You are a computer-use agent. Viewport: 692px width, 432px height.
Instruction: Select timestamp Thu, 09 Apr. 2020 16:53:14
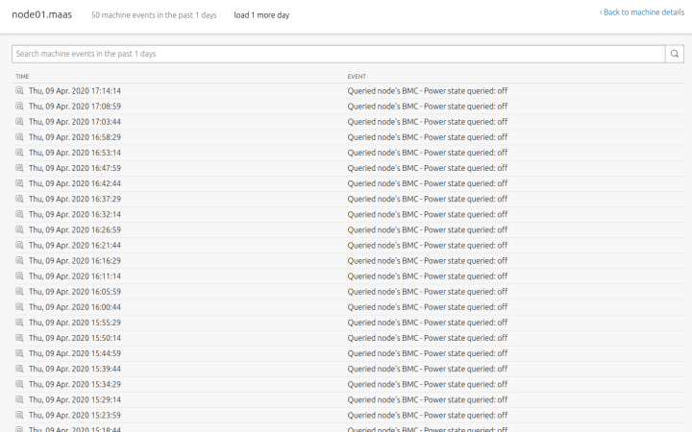pyautogui.click(x=75, y=153)
